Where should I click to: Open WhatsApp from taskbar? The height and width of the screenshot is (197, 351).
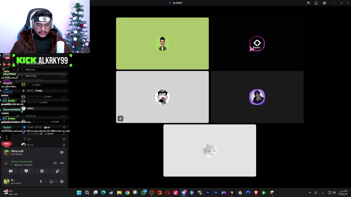143,193
